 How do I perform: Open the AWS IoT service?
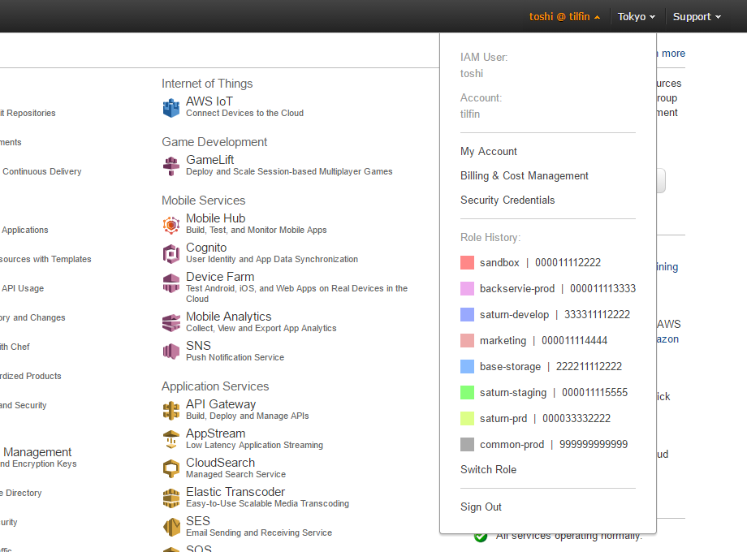pyautogui.click(x=171, y=106)
